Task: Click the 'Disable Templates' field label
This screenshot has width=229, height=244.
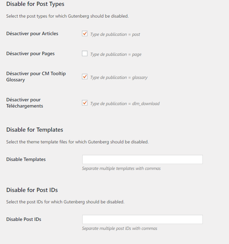Action: point(26,159)
